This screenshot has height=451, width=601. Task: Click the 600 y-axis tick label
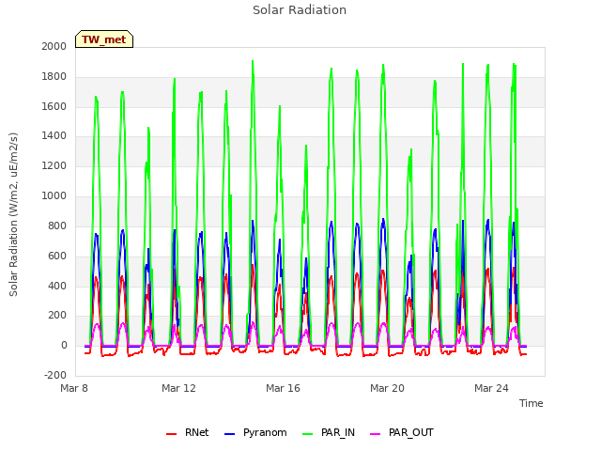pyautogui.click(x=57, y=256)
